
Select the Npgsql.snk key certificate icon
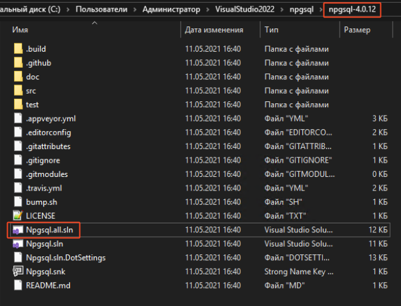tap(18, 271)
